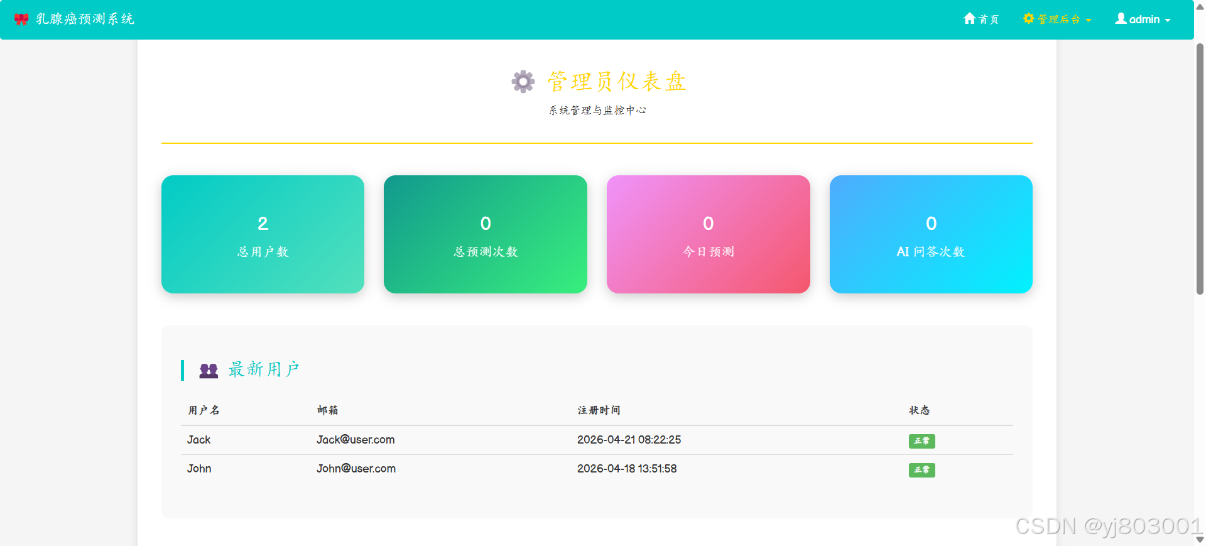Select the 总用户数 statistics card
The image size is (1206, 546).
point(263,234)
